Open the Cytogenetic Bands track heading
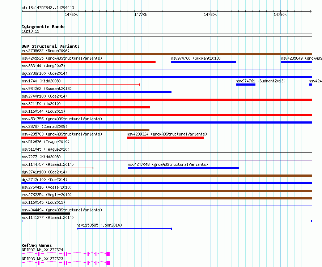 pos(43,27)
